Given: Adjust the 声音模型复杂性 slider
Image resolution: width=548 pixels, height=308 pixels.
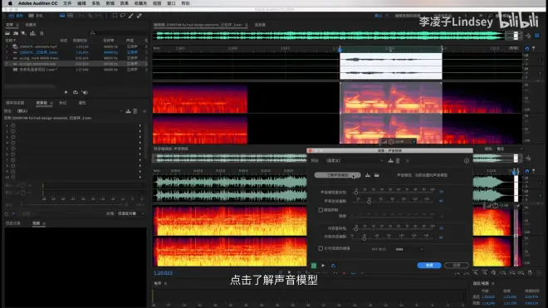Looking at the screenshot, I should (x=356, y=193).
